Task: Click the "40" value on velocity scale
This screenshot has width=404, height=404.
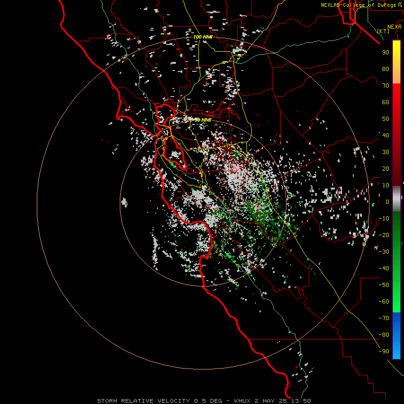Action: tap(386, 135)
